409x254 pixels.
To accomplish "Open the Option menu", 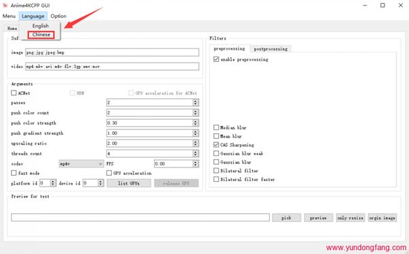I will (x=58, y=16).
